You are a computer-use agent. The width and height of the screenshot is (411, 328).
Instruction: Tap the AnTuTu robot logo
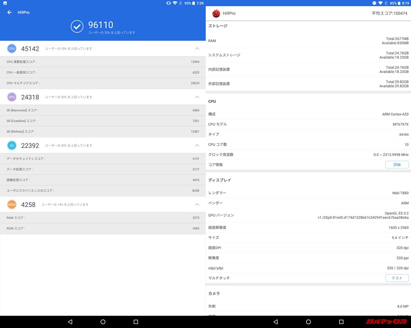217,13
